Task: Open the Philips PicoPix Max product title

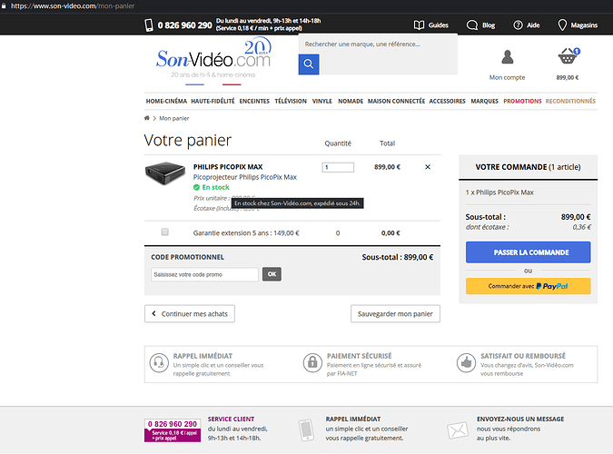Action: tap(228, 167)
